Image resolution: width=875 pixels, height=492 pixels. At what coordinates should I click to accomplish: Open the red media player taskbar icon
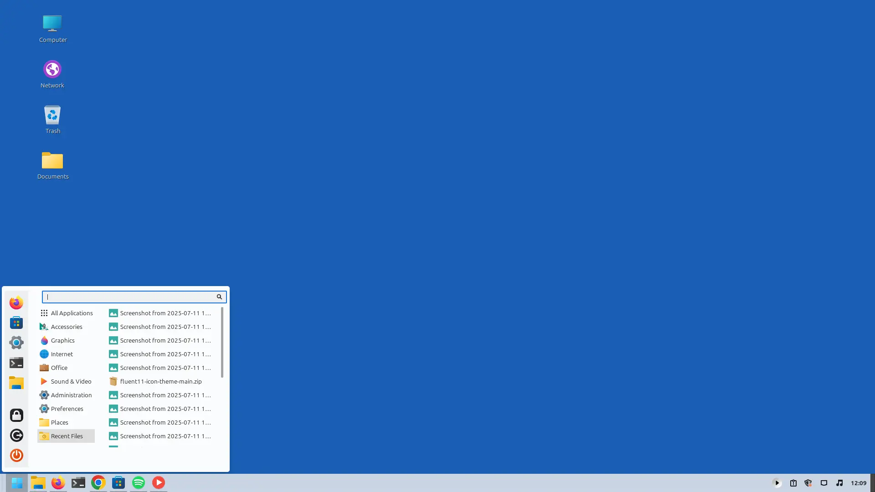(x=159, y=483)
